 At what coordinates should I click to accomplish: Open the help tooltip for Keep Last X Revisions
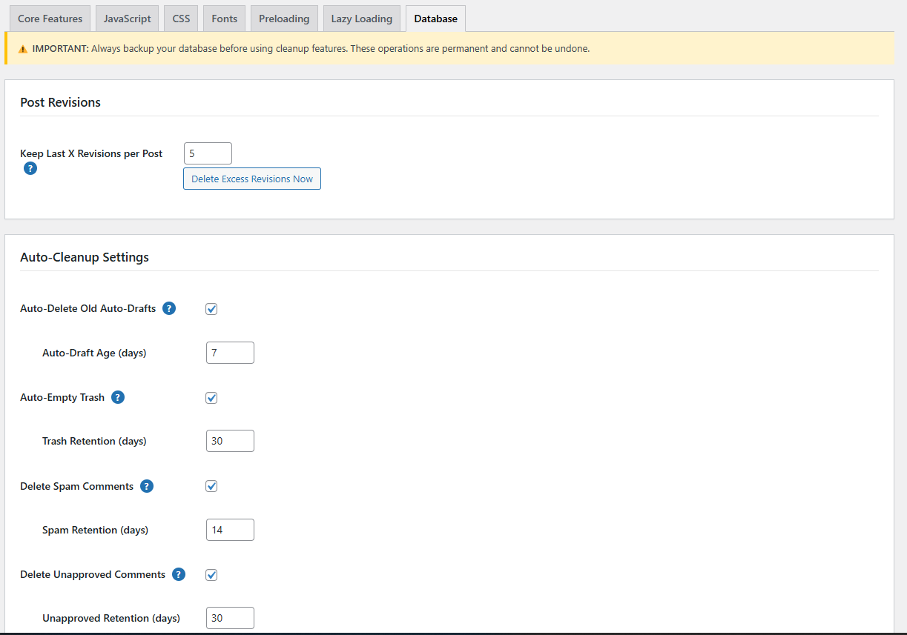point(30,168)
